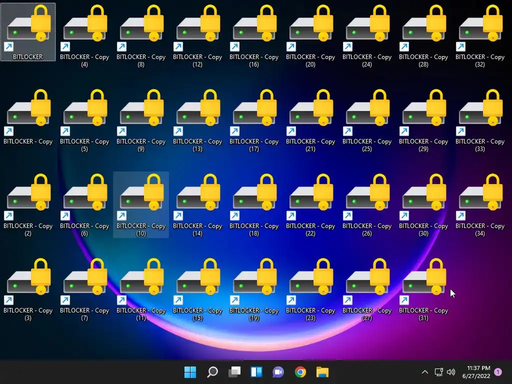512x384 pixels.
Task: Open the notification count badge
Action: (498, 372)
